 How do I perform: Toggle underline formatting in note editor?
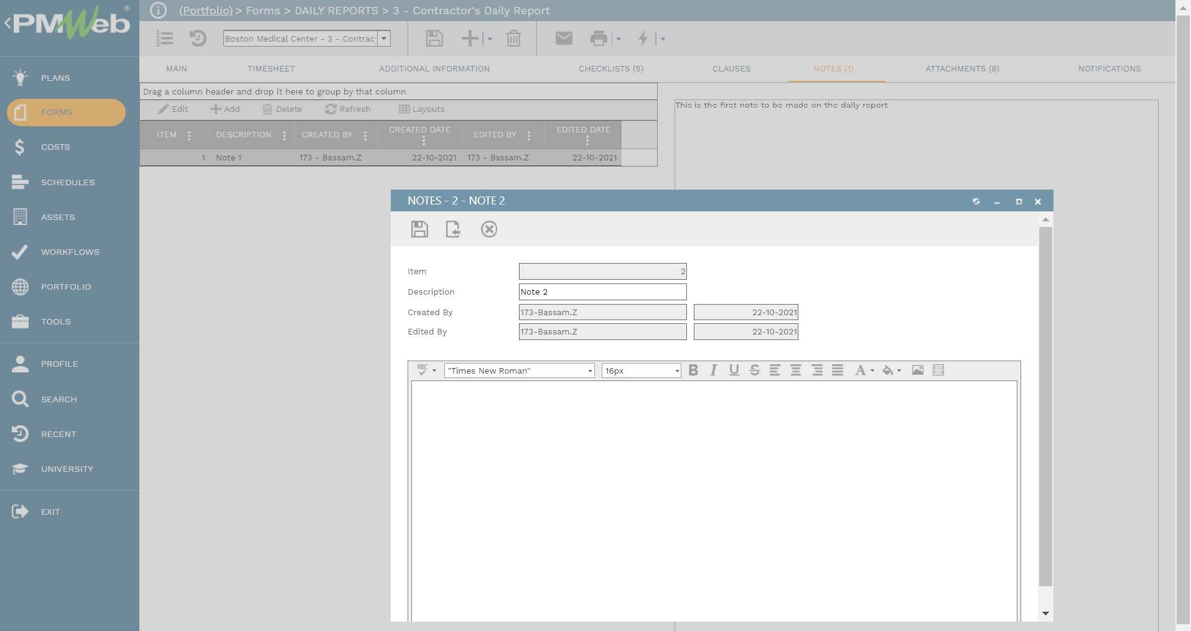[734, 371]
